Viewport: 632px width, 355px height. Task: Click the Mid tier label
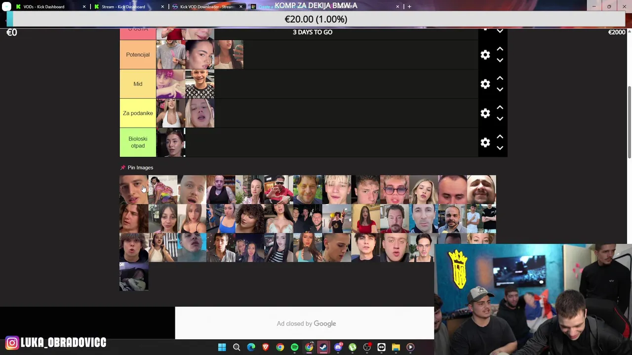(x=138, y=84)
